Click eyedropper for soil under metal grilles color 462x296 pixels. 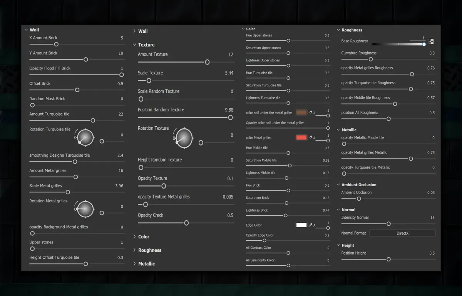click(x=310, y=112)
